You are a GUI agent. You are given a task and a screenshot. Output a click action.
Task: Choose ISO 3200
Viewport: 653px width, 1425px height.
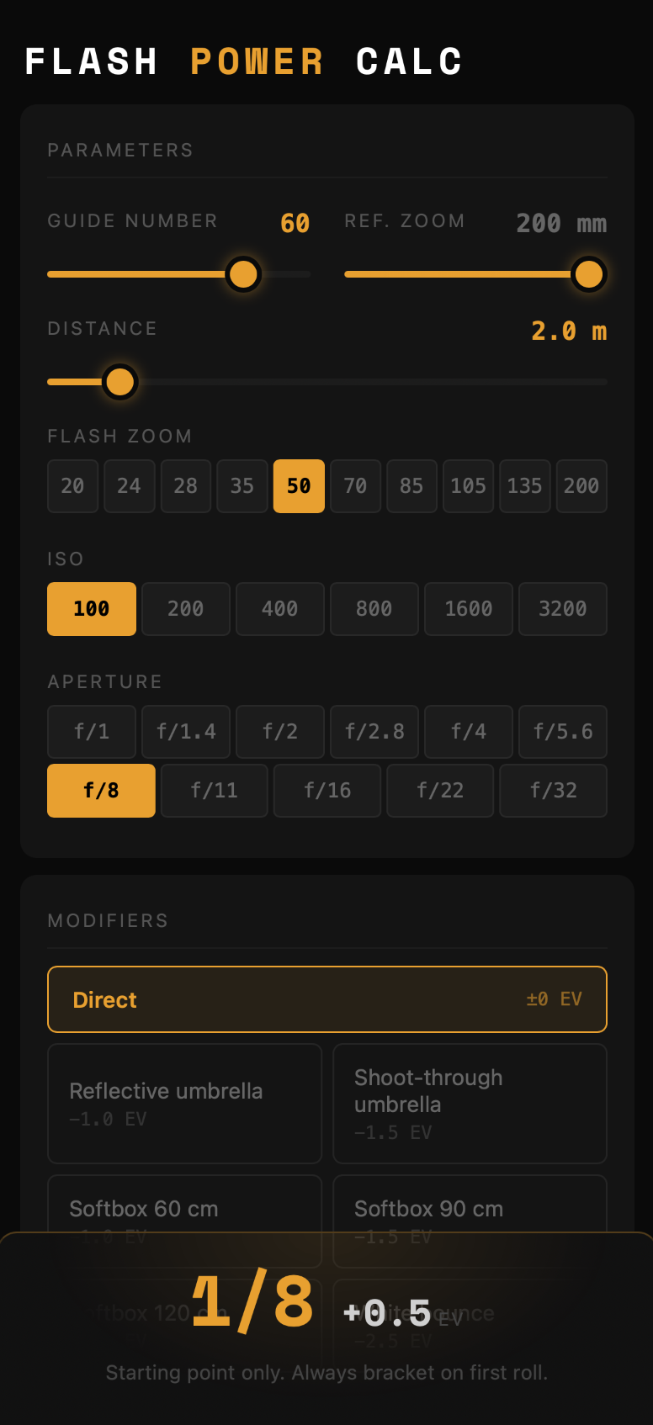[563, 609]
